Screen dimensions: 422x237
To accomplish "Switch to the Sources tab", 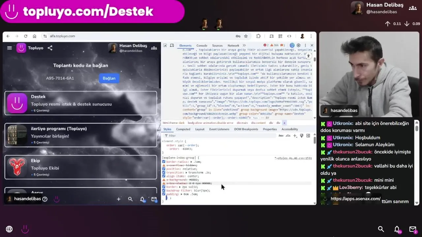I will [x=217, y=46].
